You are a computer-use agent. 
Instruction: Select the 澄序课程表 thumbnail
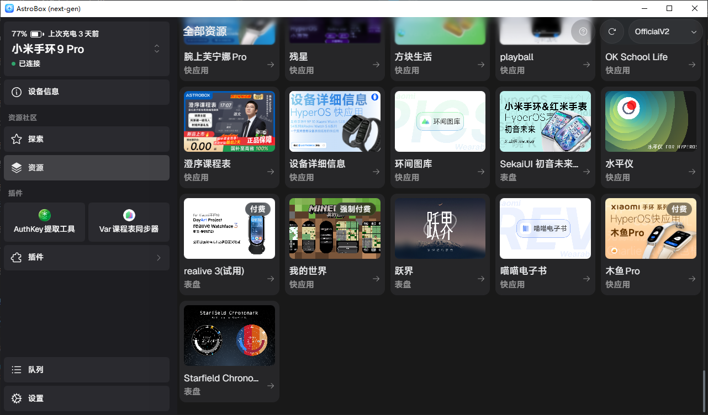tap(229, 121)
